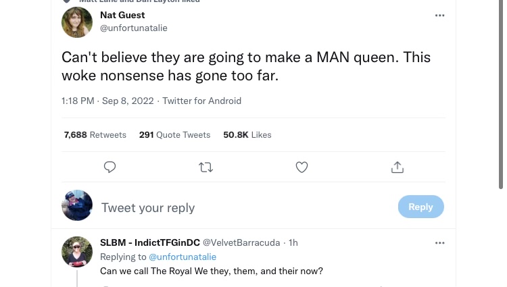Image resolution: width=507 pixels, height=287 pixels.
Task: View the 7,688 Retweets list
Action: pyautogui.click(x=95, y=135)
